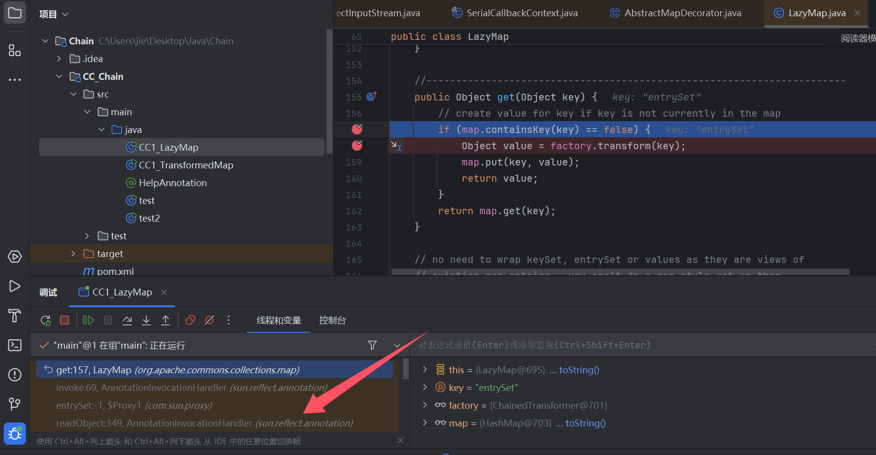Screen dimensions: 876x455
Task: Select frame invoke:69, AnnotationInvocationHandler
Action: (x=215, y=388)
